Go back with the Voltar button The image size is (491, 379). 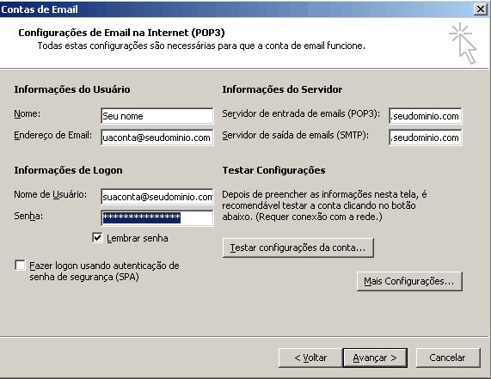pos(310,358)
